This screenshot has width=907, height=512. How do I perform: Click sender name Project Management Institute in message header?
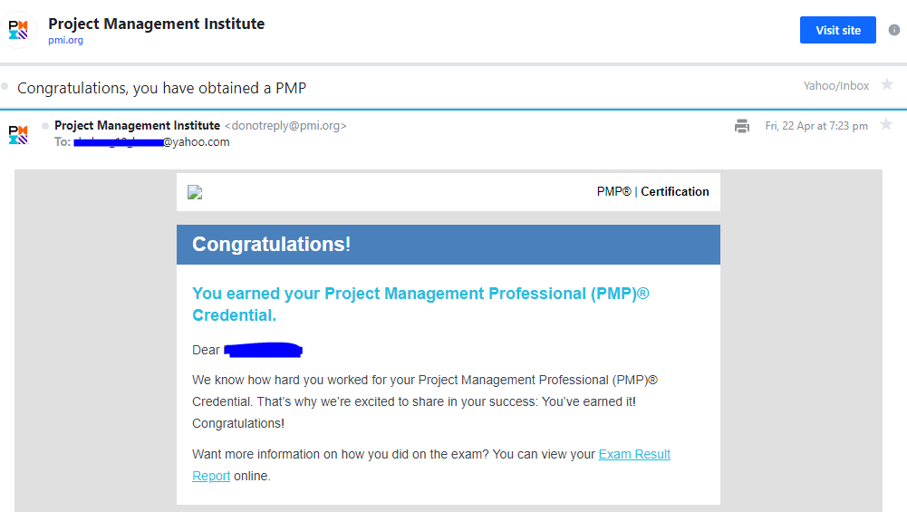(x=137, y=126)
